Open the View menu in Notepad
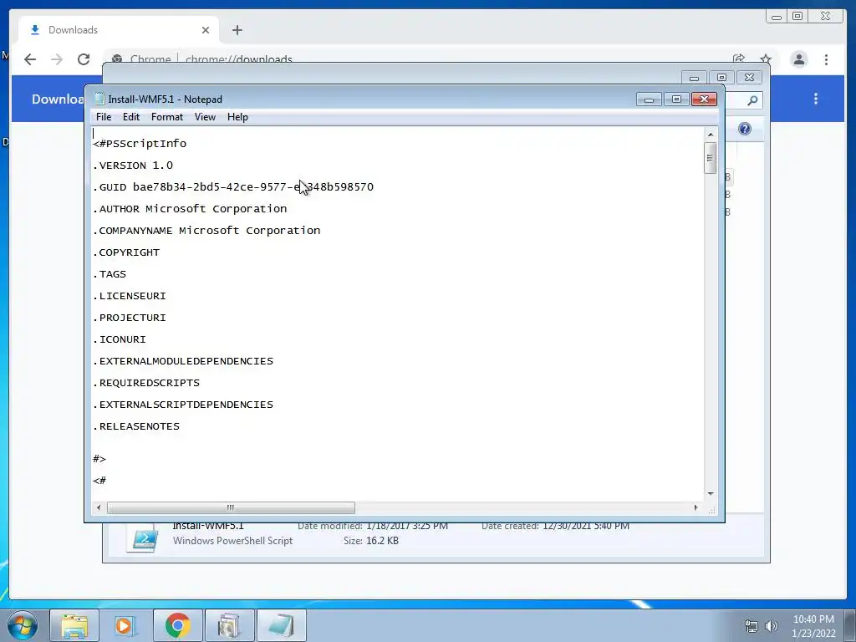 click(205, 117)
